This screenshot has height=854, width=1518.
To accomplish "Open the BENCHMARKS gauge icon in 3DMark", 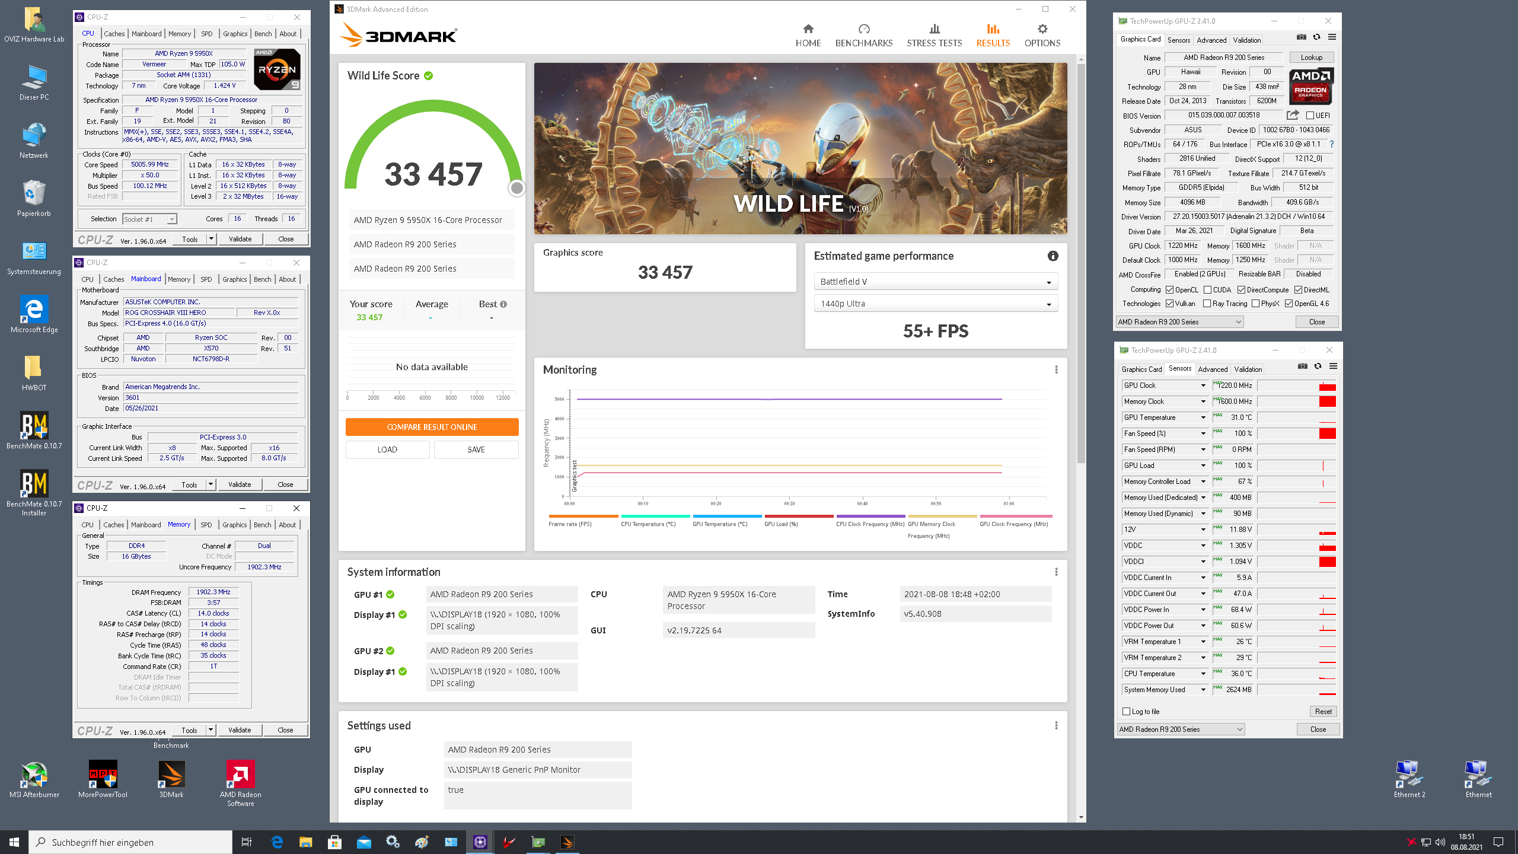I will pos(863,29).
